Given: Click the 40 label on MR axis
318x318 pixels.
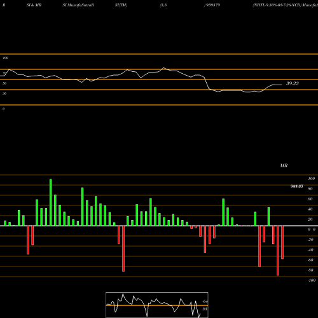Looking at the screenshot, I should point(310,209).
